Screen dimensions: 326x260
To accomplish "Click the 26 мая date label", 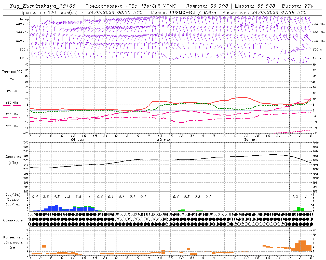I will [x=250, y=140].
